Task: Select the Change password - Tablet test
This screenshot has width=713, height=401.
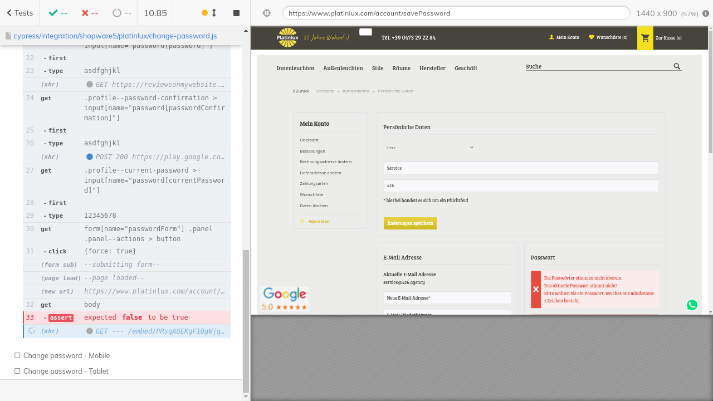Action: (66, 371)
